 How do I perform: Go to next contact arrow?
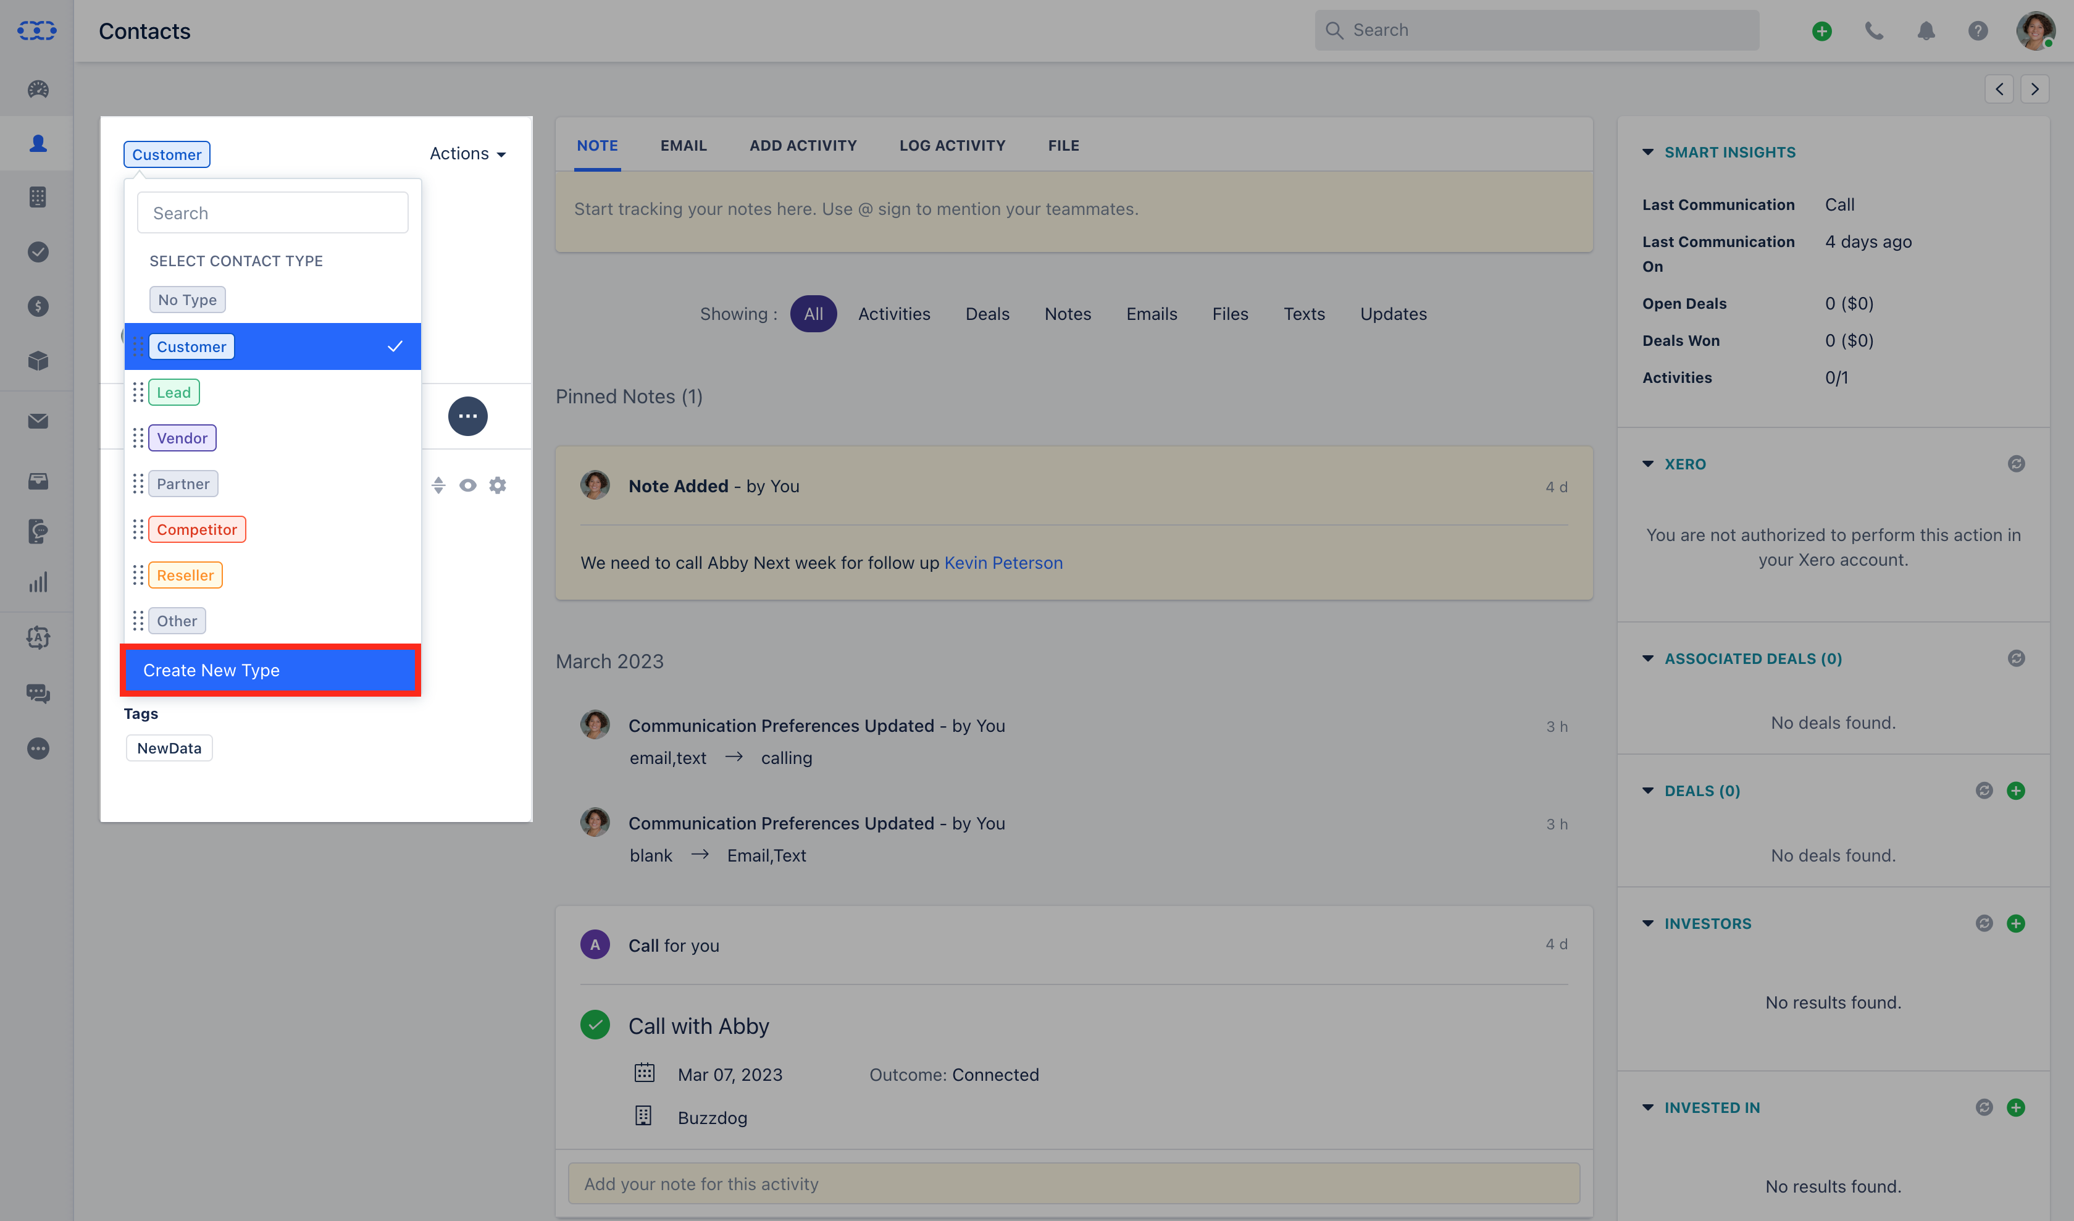tap(2034, 89)
